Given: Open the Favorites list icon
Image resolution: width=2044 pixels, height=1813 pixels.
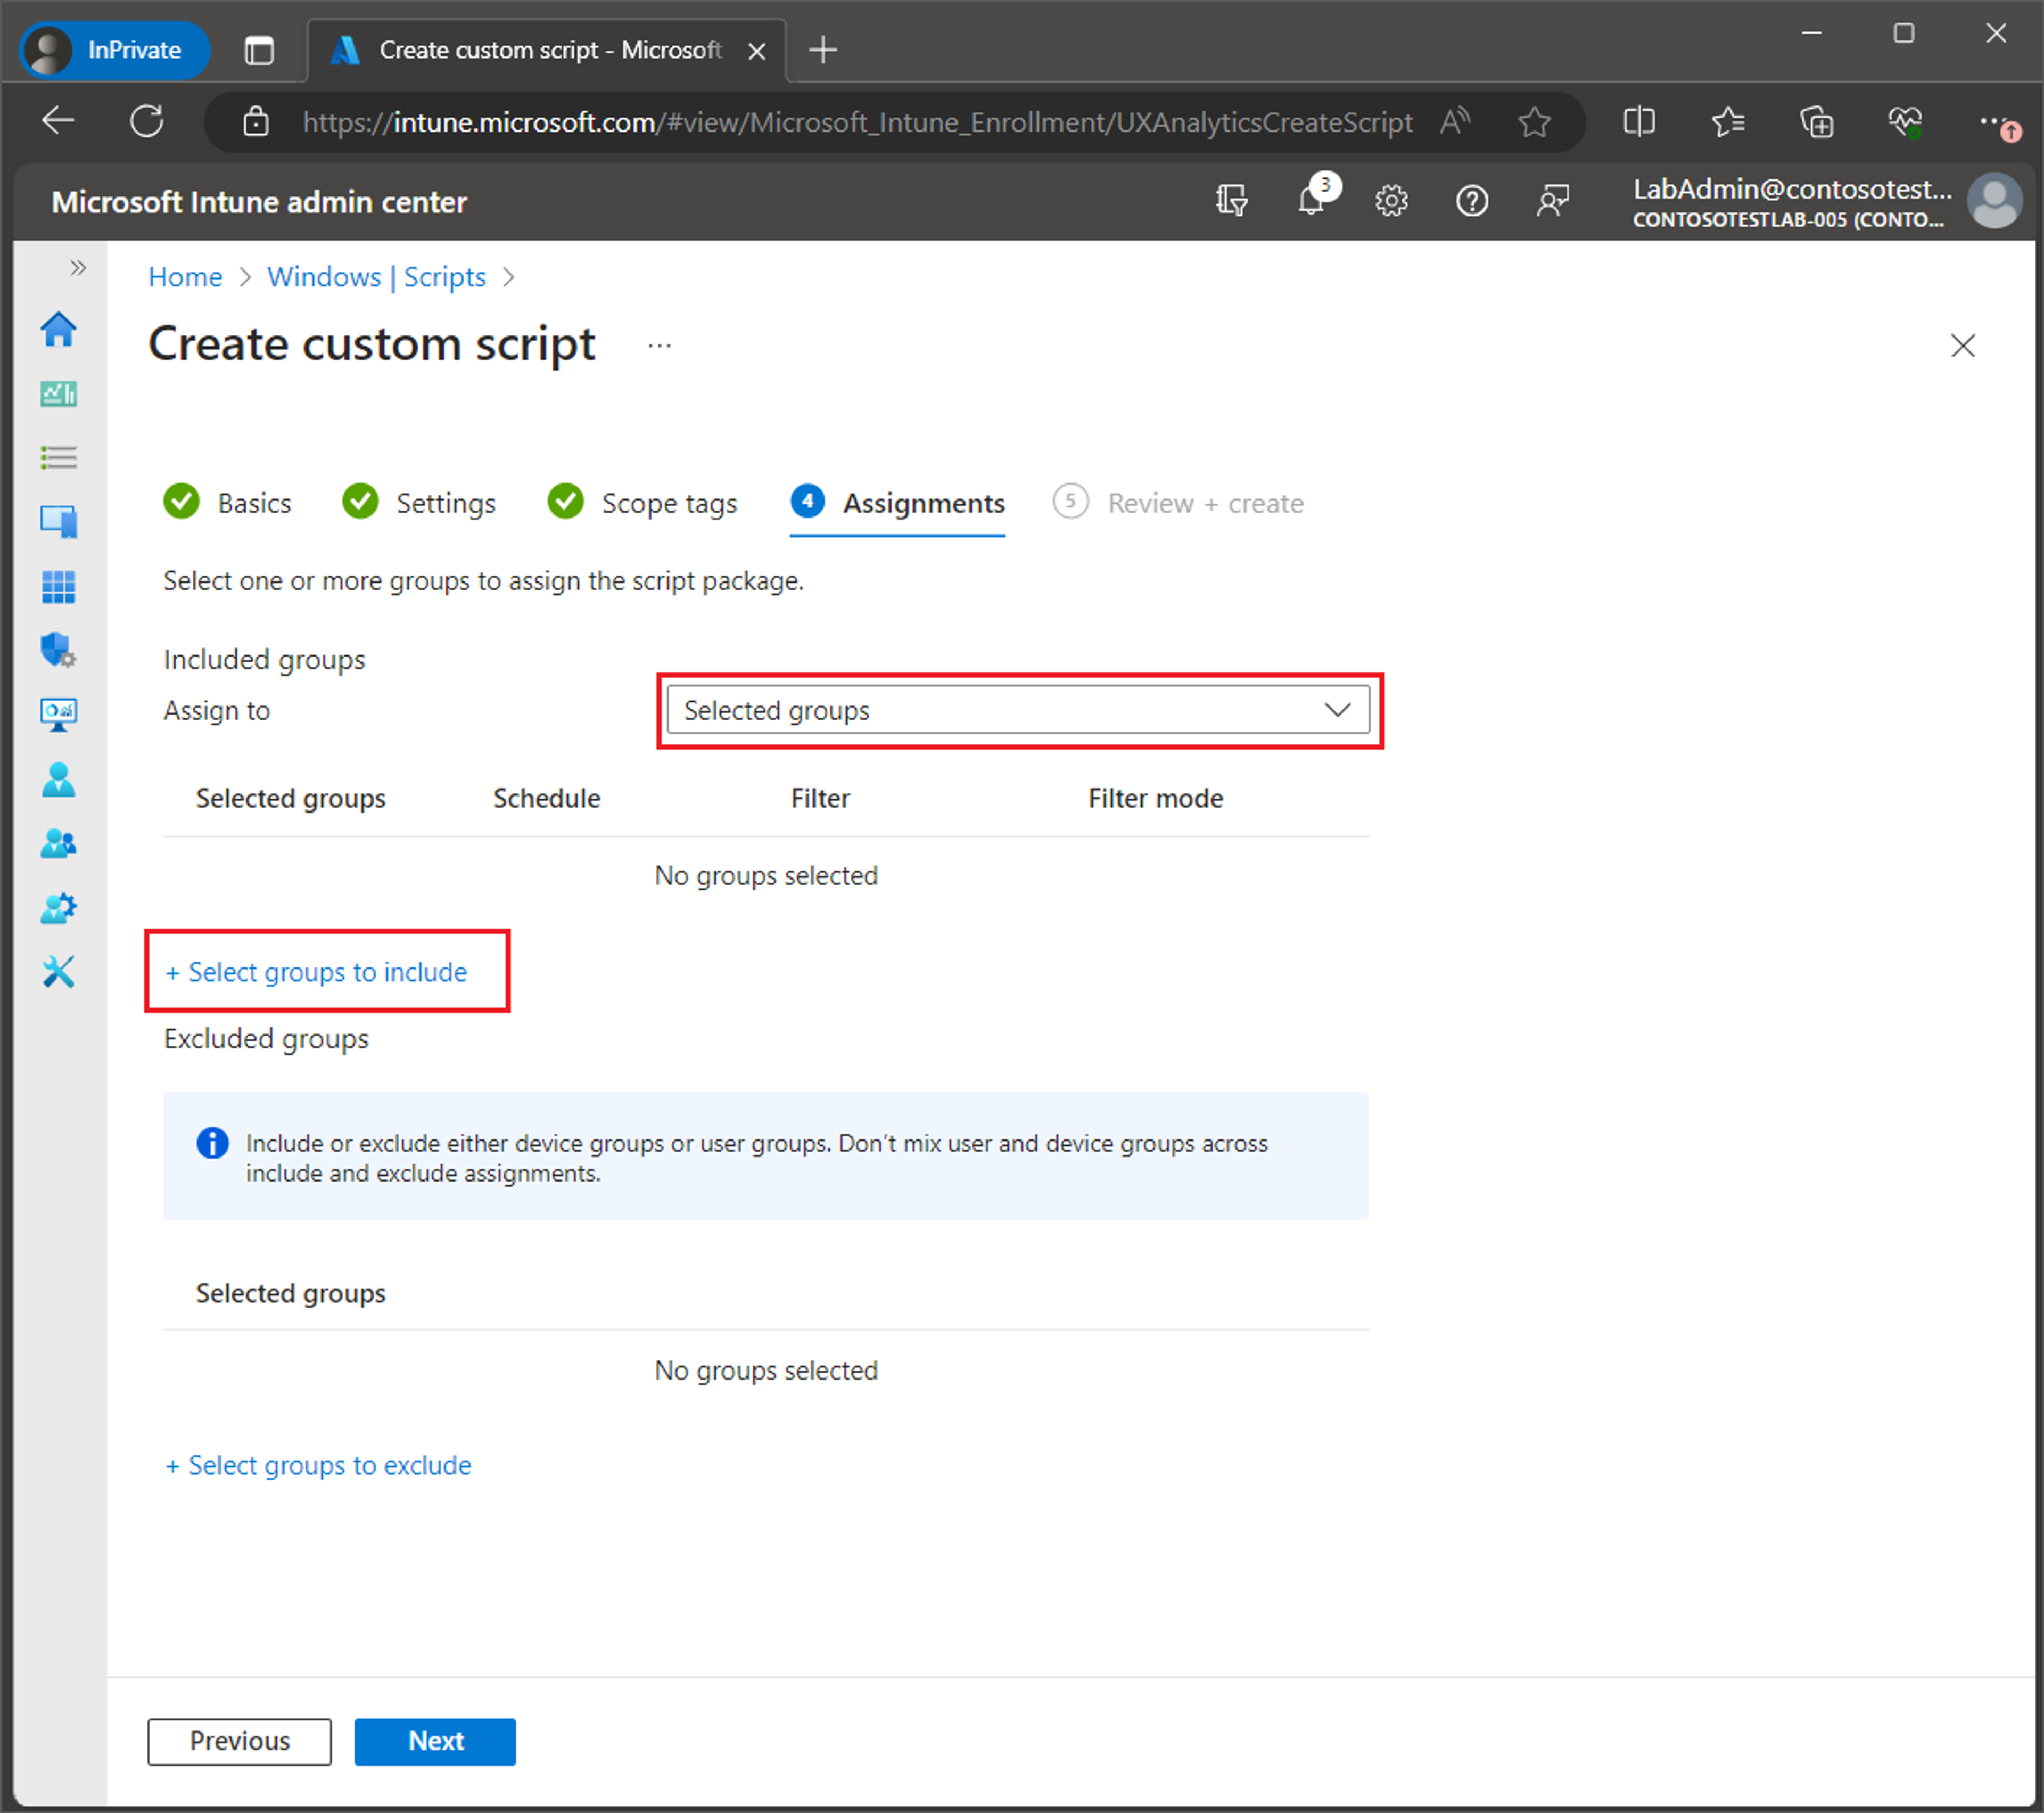Looking at the screenshot, I should coord(1727,121).
